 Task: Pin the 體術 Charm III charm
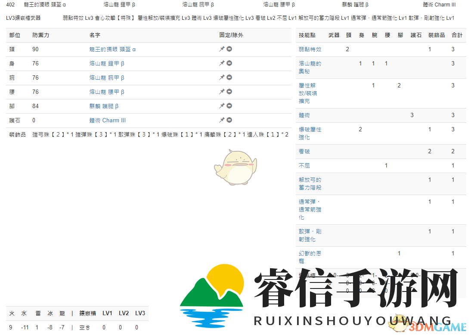click(x=222, y=120)
